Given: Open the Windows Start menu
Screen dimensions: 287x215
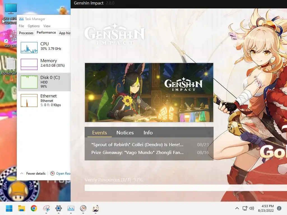Looking at the screenshot, I should tap(9, 208).
